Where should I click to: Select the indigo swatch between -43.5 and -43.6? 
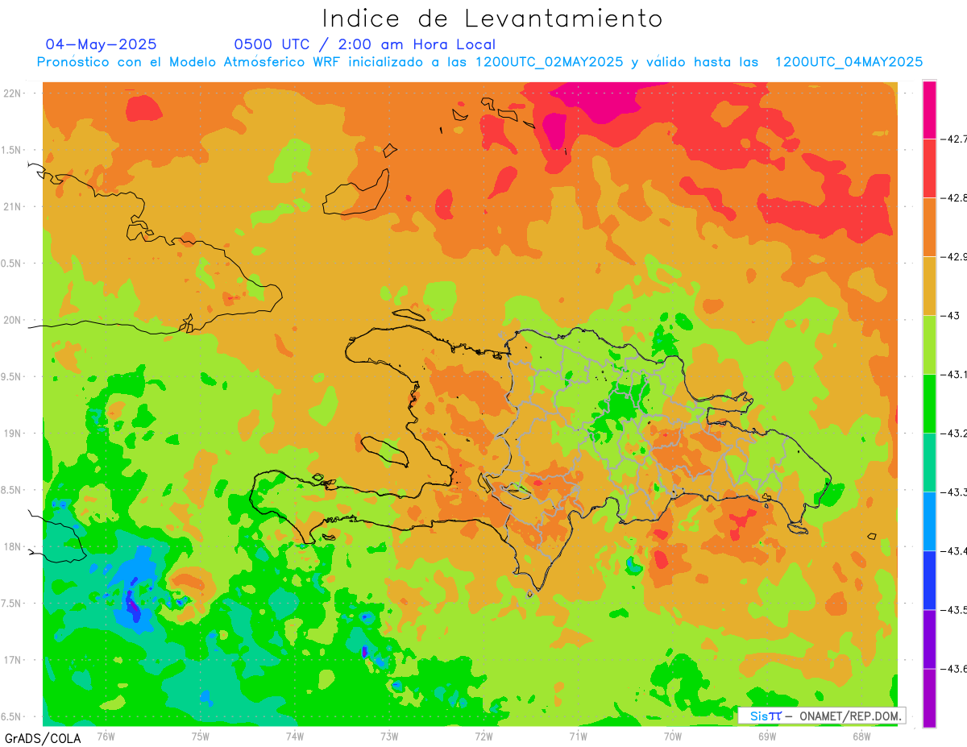[929, 638]
